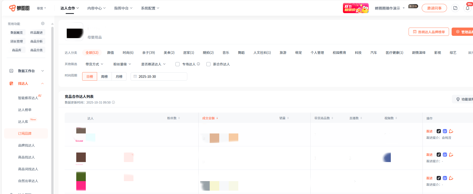Tick the 专场达人 checkbox
473x194 pixels.
coord(178,64)
